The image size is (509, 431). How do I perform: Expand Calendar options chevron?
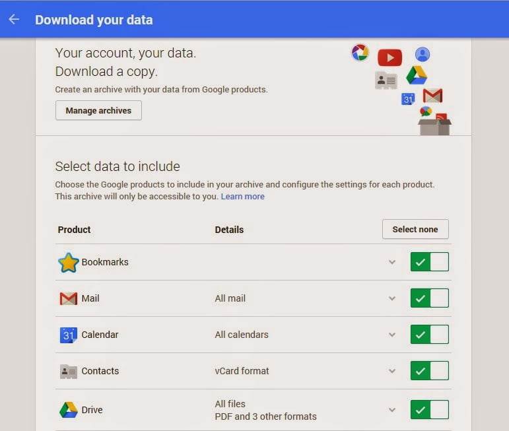tap(392, 335)
